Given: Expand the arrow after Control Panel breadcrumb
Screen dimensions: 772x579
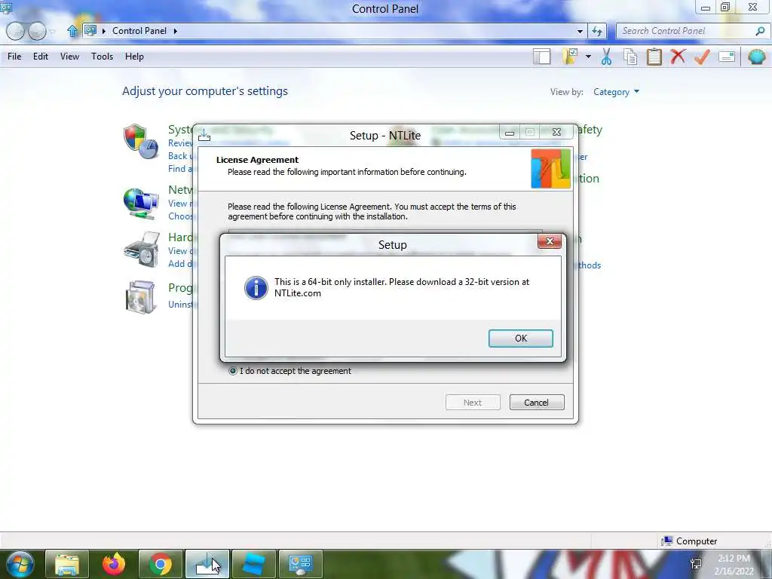Looking at the screenshot, I should click(x=175, y=31).
